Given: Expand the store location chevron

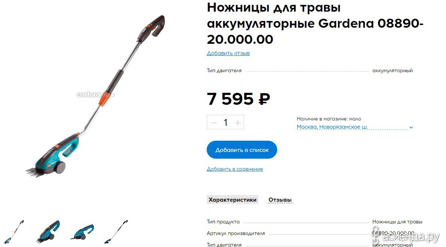Looking at the screenshot, I should (x=411, y=128).
